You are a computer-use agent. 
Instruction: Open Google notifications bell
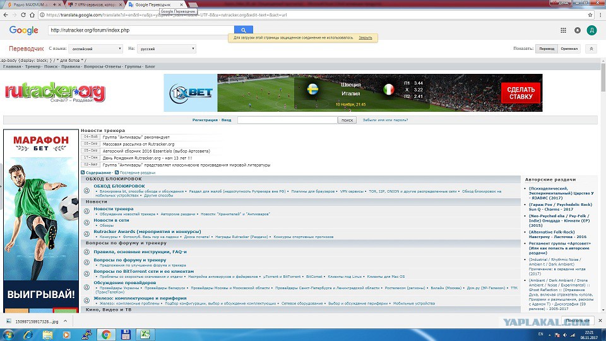coord(578,30)
